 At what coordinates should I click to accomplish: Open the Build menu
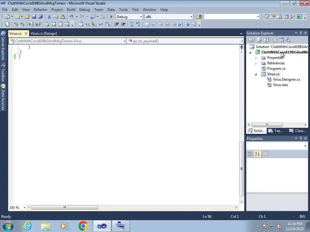[x=71, y=9]
